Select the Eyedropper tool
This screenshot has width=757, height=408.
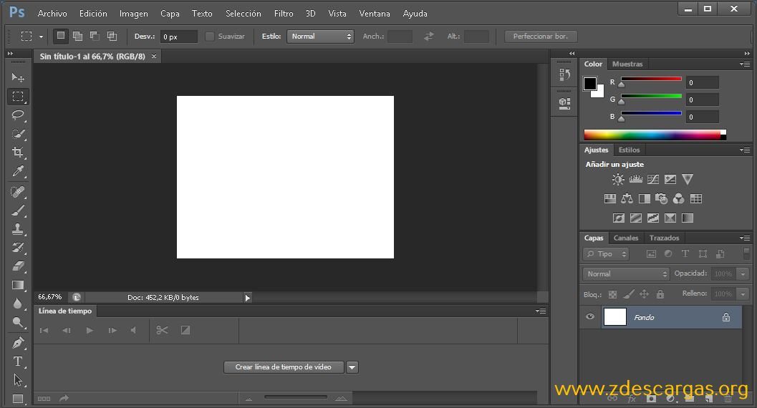pyautogui.click(x=18, y=171)
